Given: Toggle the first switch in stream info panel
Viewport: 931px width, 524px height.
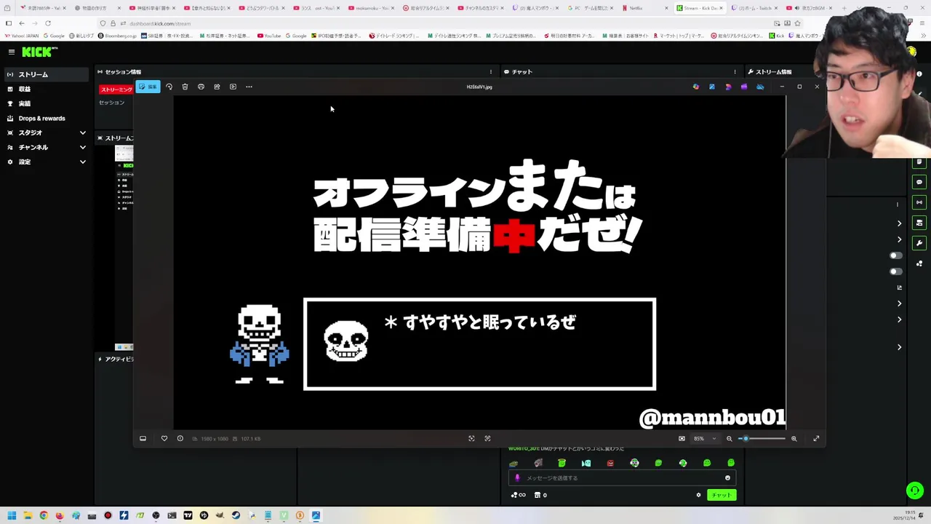Looking at the screenshot, I should 896,255.
